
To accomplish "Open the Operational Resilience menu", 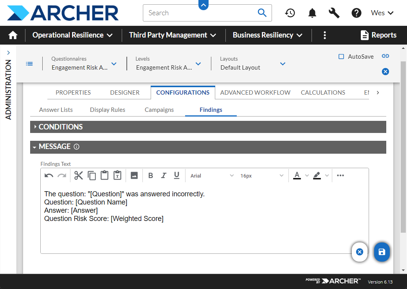I will click(72, 35).
